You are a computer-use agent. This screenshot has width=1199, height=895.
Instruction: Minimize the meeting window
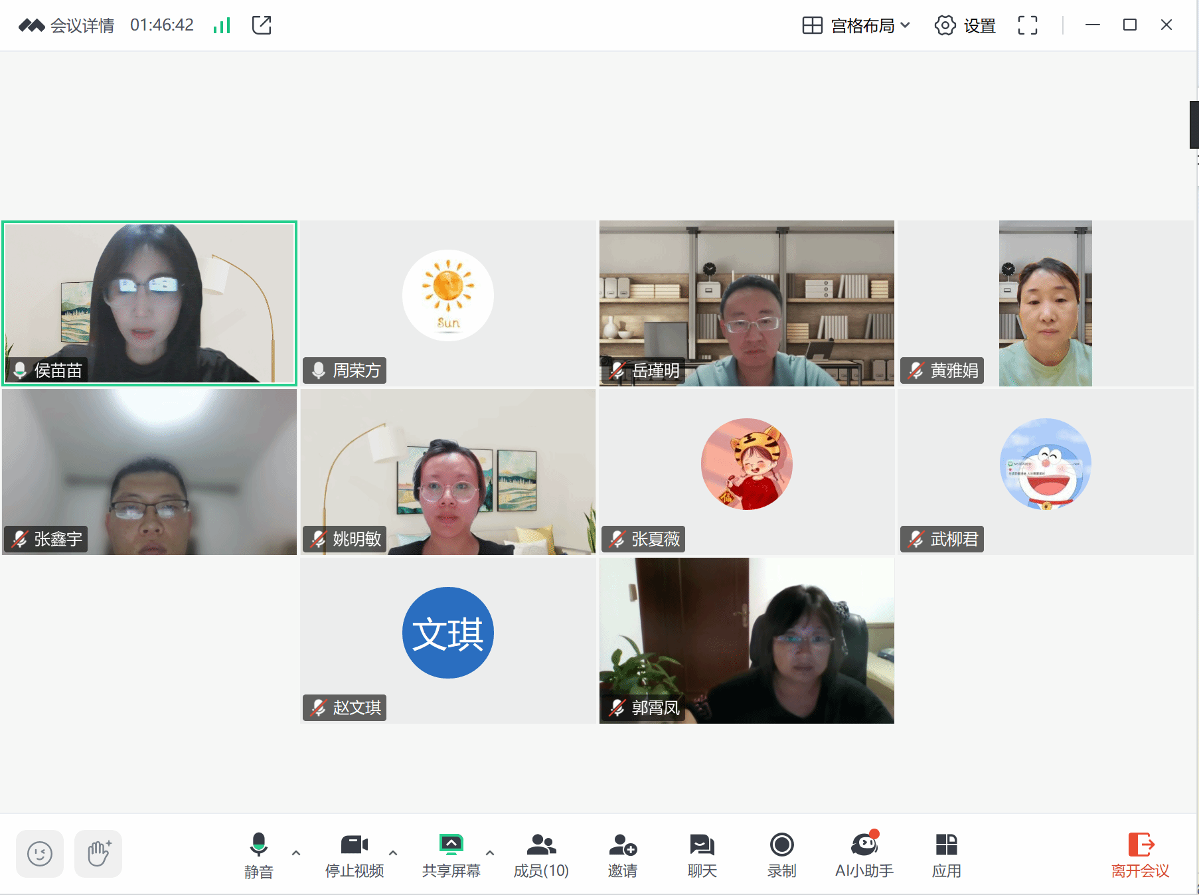(1093, 25)
